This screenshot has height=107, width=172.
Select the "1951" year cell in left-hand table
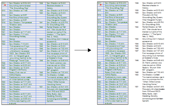[x=41, y=87]
